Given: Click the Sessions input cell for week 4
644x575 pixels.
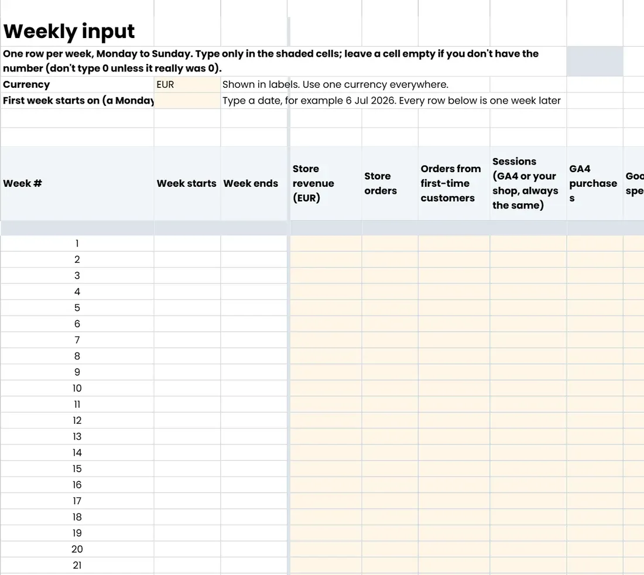Looking at the screenshot, I should point(528,292).
